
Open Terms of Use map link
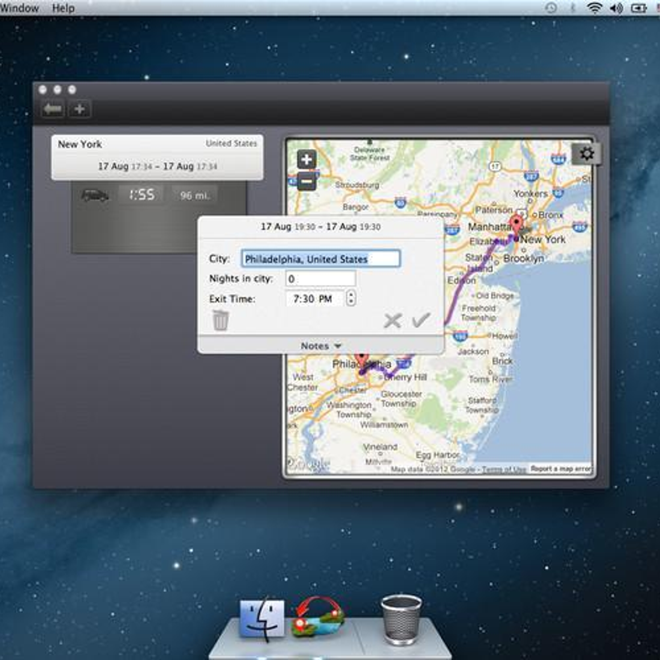pos(504,469)
